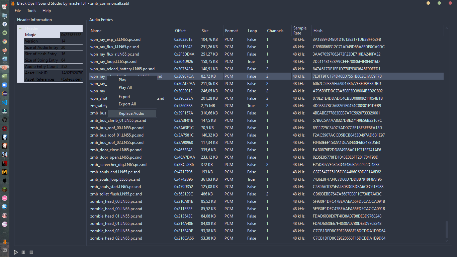Select zmb_bus_climb_01.LN55.pc.snd entry
The height and width of the screenshot is (257, 457).
click(x=266, y=120)
